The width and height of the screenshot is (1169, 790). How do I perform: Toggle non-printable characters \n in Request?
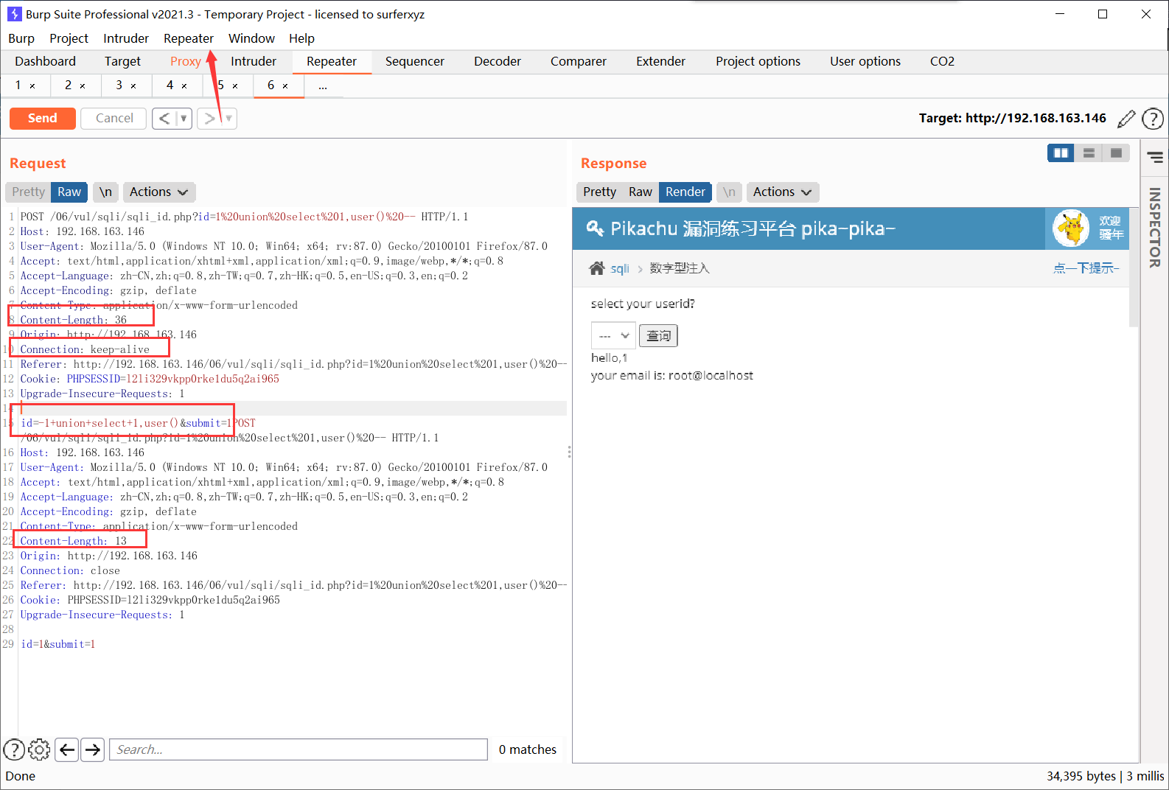105,192
